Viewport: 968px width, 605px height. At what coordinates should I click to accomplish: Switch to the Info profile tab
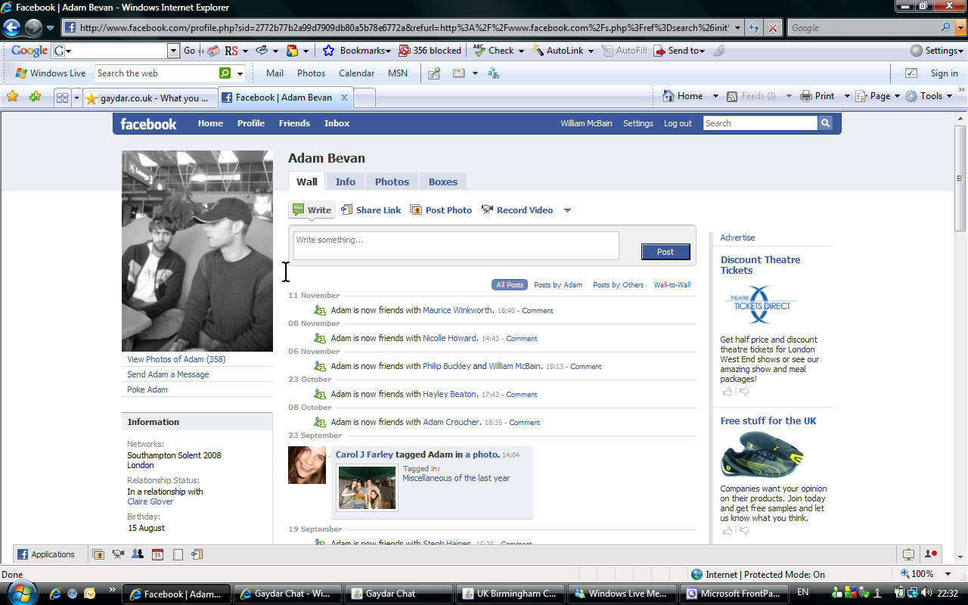[x=346, y=181]
